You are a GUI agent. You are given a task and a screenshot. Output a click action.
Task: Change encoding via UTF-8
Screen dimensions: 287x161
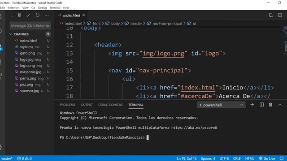(224, 158)
